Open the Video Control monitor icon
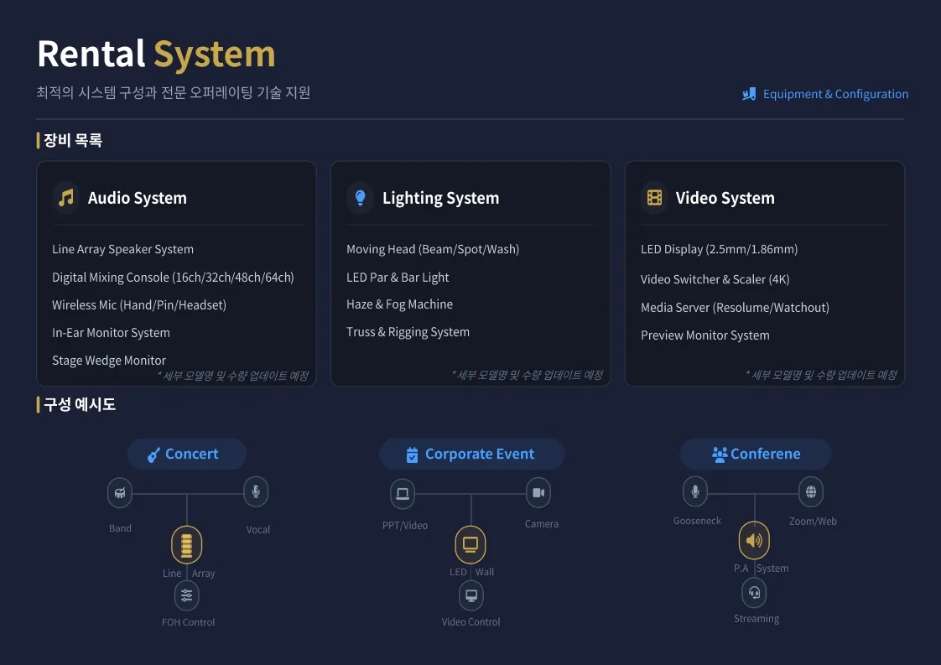941x665 pixels. tap(471, 595)
